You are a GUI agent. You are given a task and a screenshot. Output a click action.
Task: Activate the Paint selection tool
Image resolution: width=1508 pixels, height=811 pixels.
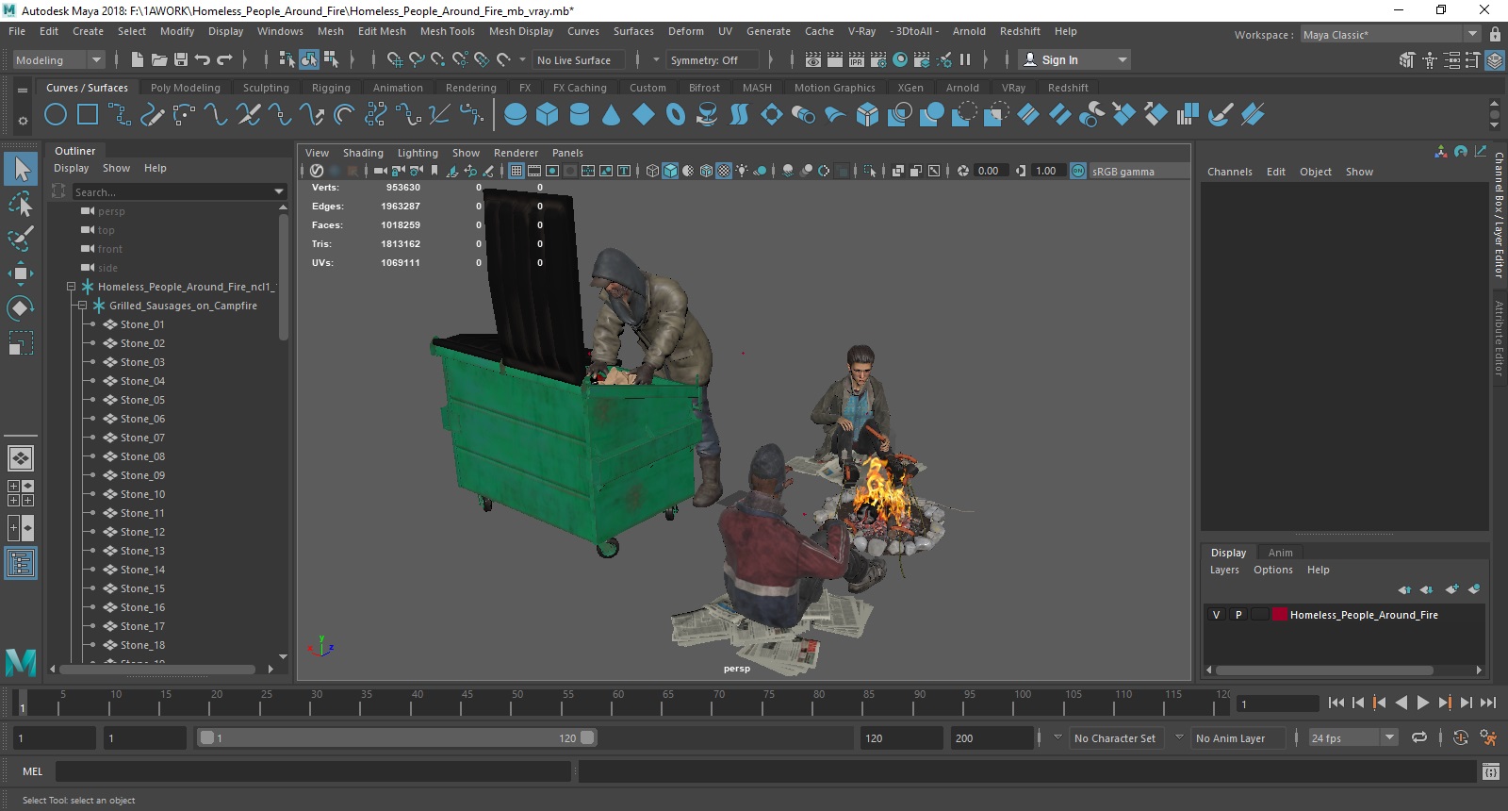tap(21, 239)
